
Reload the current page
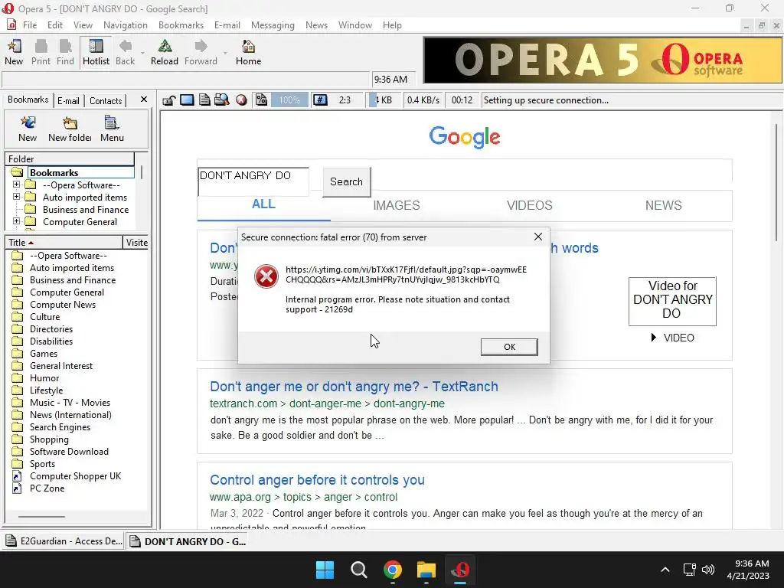[x=165, y=53]
